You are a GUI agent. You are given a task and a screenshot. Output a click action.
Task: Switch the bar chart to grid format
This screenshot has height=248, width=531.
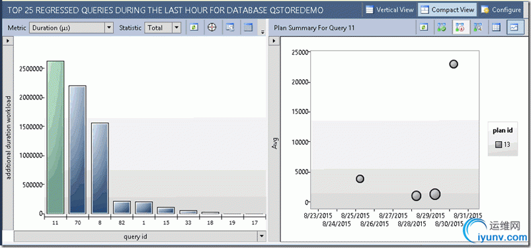[248, 27]
